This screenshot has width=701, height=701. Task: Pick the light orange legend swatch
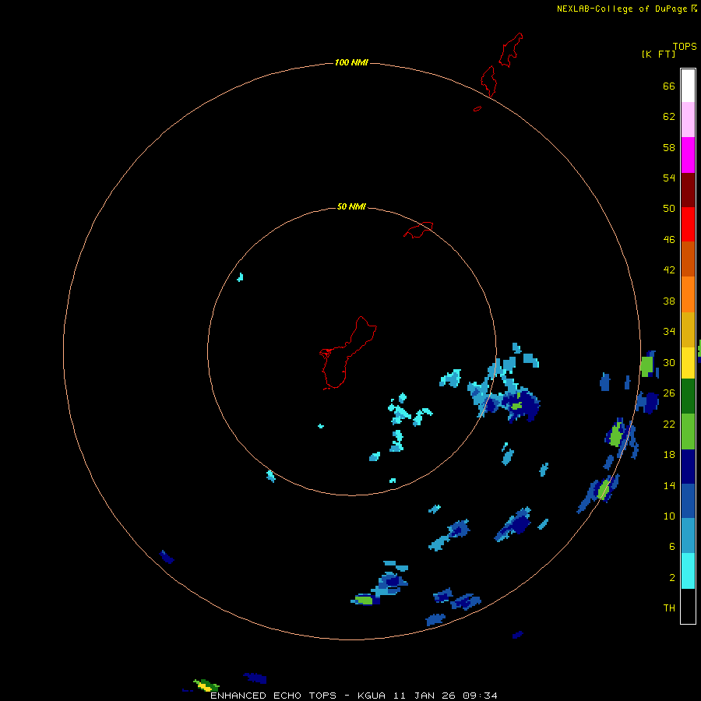[688, 294]
